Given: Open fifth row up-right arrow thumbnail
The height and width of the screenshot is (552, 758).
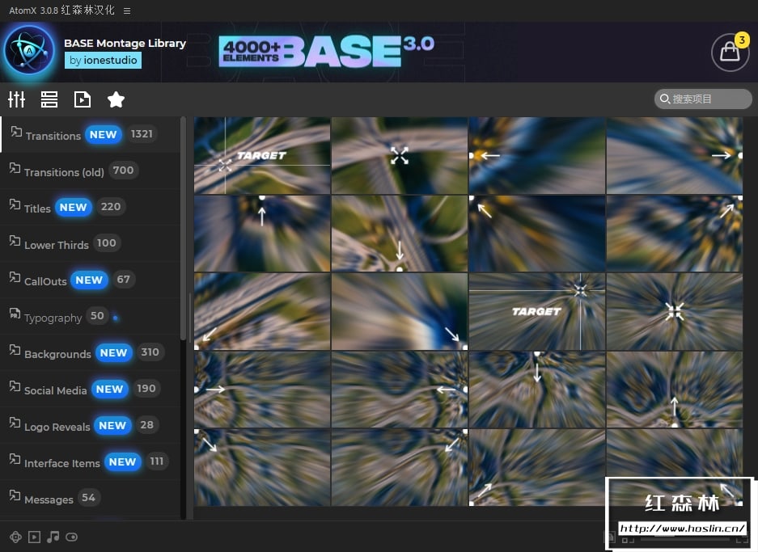Looking at the screenshot, I should pos(536,467).
